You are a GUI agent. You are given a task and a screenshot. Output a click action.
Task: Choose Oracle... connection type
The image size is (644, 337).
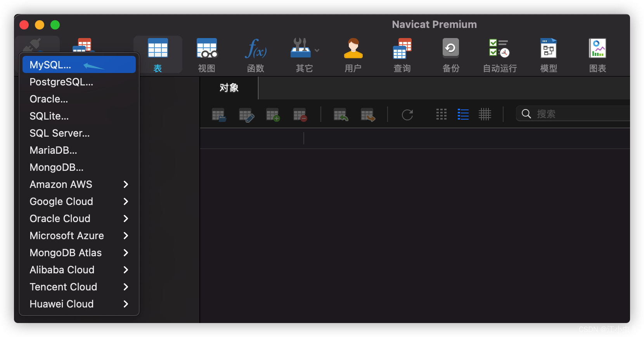click(79, 99)
